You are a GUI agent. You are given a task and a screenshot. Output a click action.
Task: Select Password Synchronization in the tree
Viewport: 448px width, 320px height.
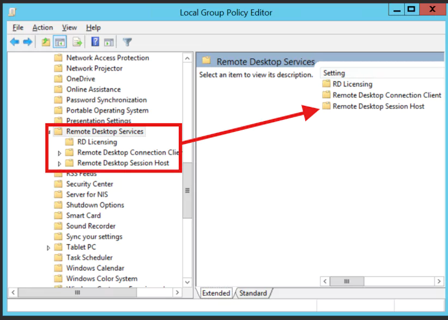pos(107,100)
